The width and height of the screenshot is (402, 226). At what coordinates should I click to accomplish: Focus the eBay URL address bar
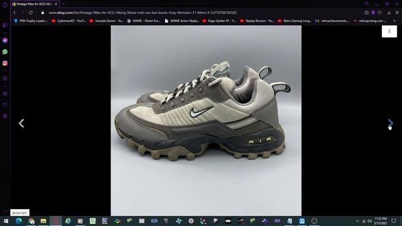click(143, 13)
